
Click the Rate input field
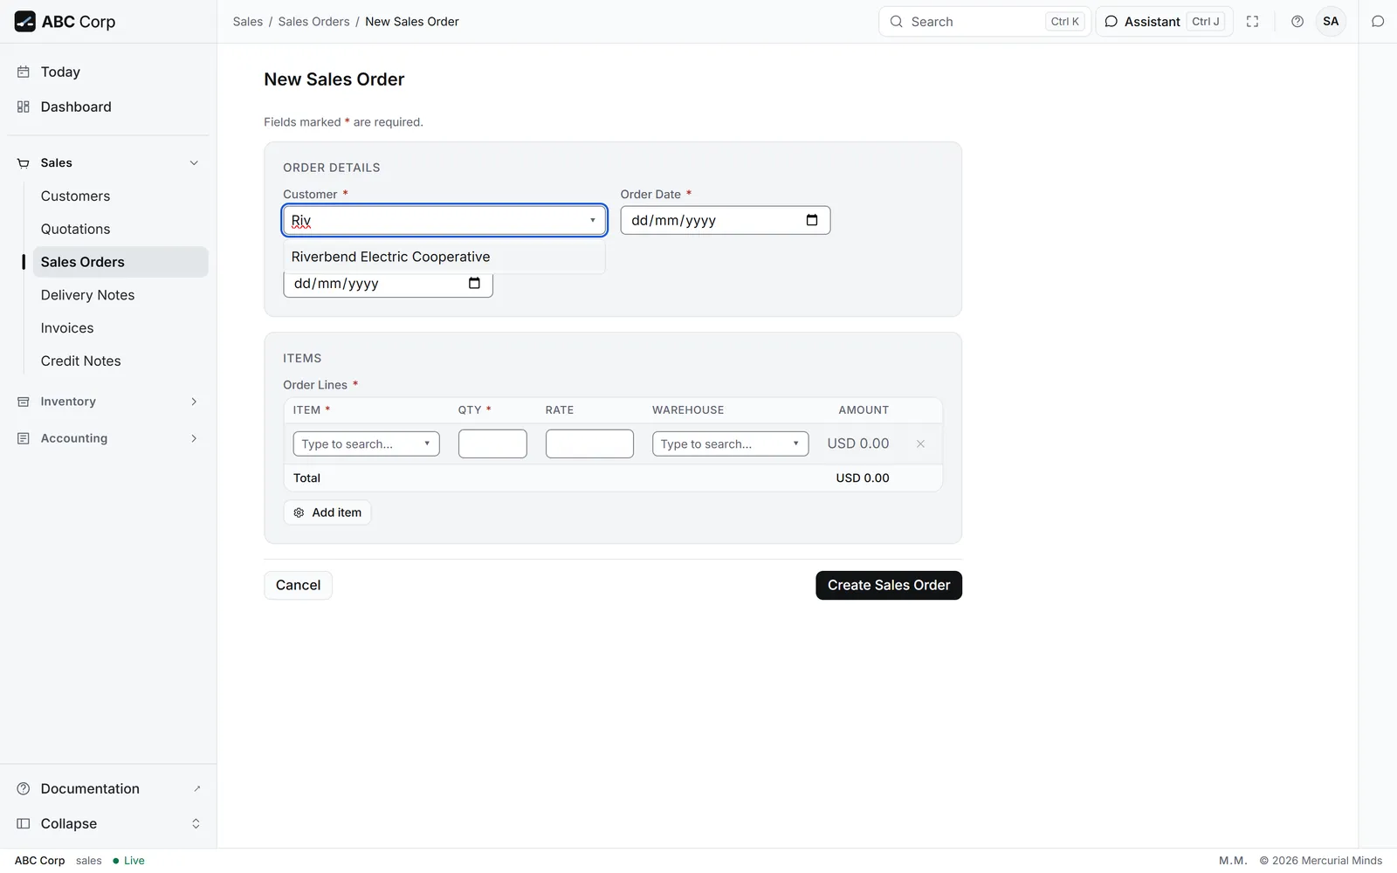(x=589, y=443)
